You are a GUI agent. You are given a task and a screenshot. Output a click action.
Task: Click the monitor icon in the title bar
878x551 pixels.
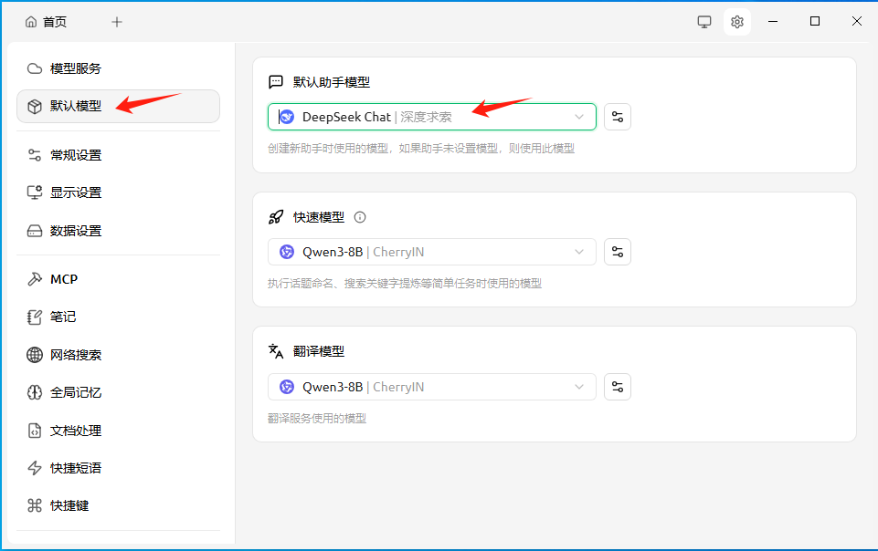703,21
